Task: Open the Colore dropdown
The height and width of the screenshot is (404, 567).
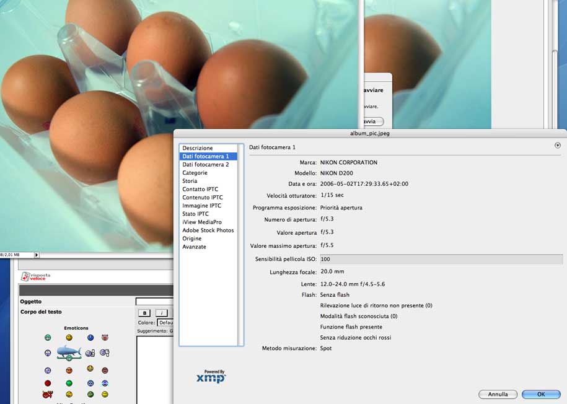Action: [x=165, y=323]
